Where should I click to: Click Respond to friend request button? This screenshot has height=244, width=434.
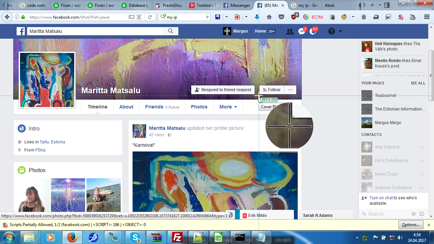[223, 90]
